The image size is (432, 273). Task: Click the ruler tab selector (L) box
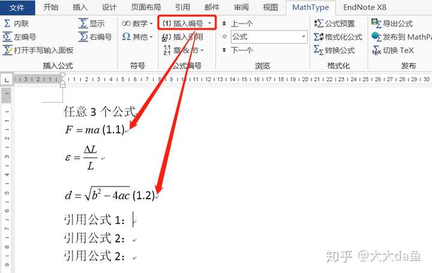(7, 80)
